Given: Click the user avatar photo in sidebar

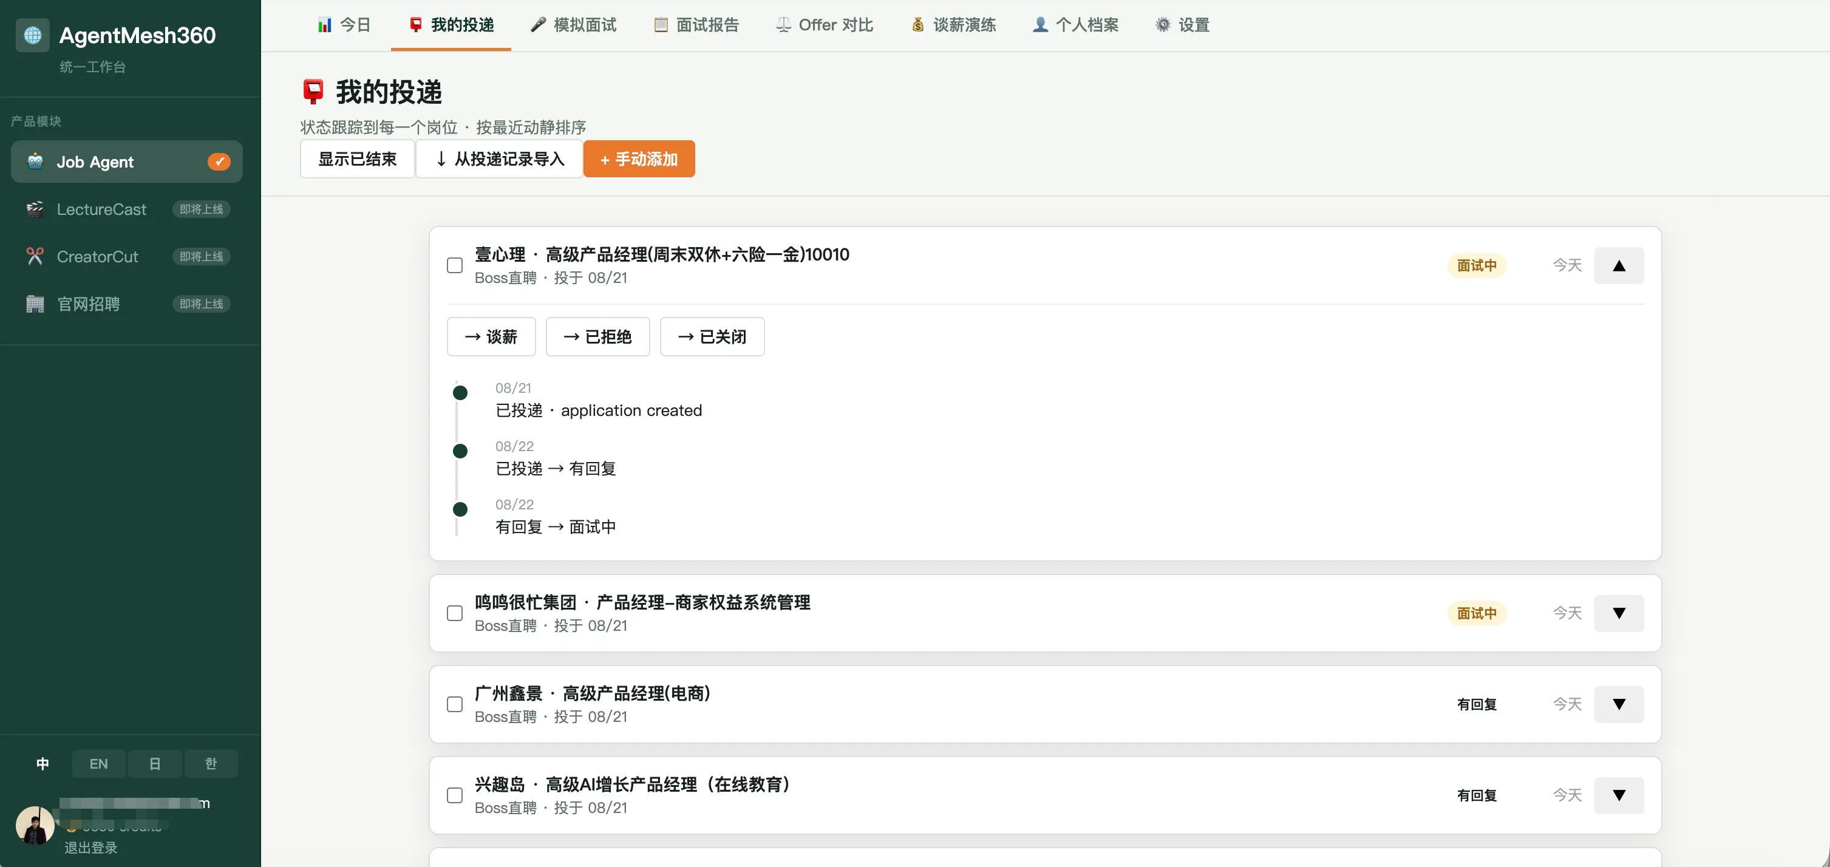Looking at the screenshot, I should (35, 825).
